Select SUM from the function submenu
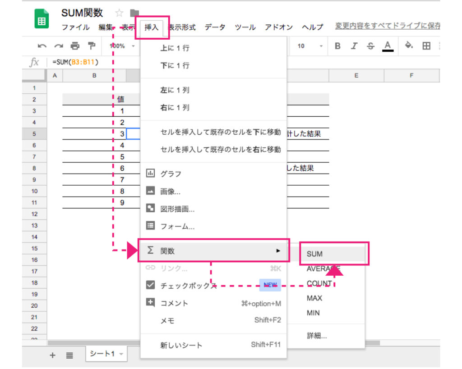This screenshot has height=369, width=462. click(314, 254)
